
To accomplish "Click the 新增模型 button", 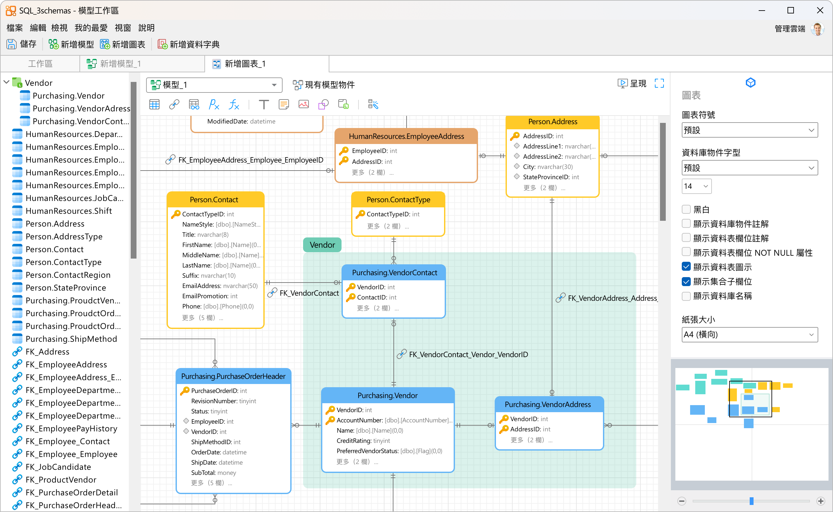I will point(71,44).
